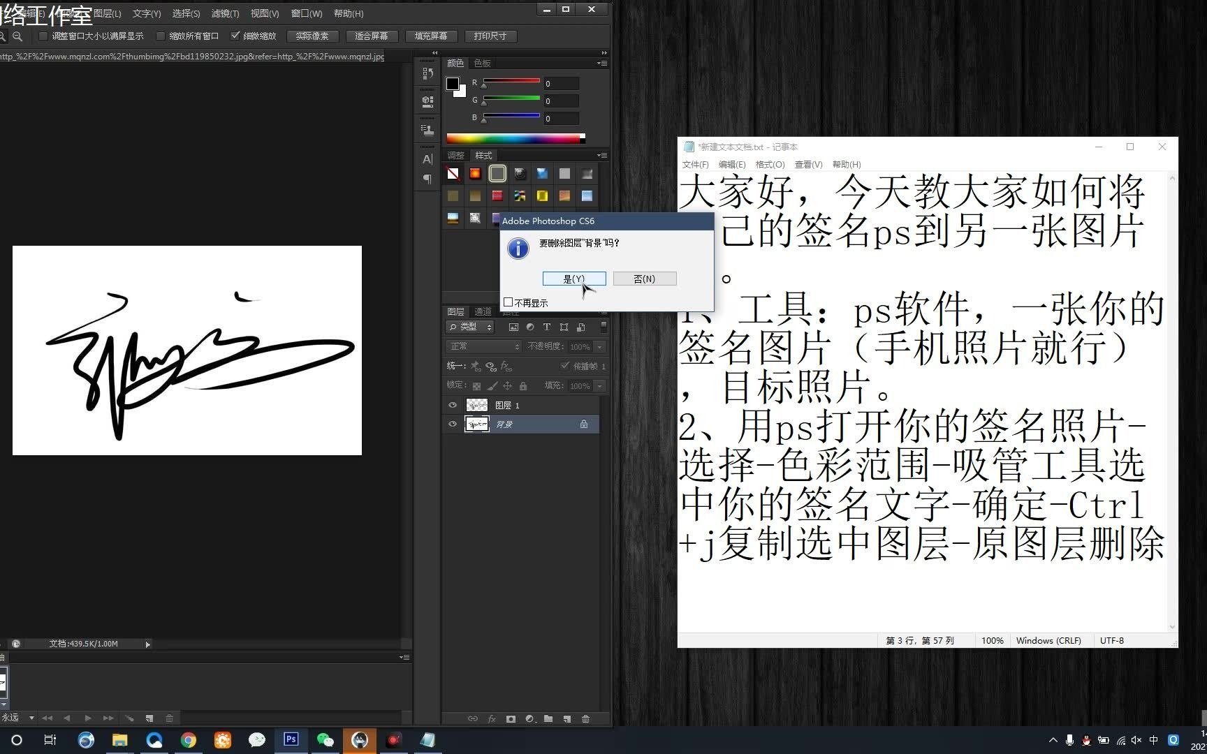
Task: Toggle 传播帧 1 checkbox
Action: (565, 366)
